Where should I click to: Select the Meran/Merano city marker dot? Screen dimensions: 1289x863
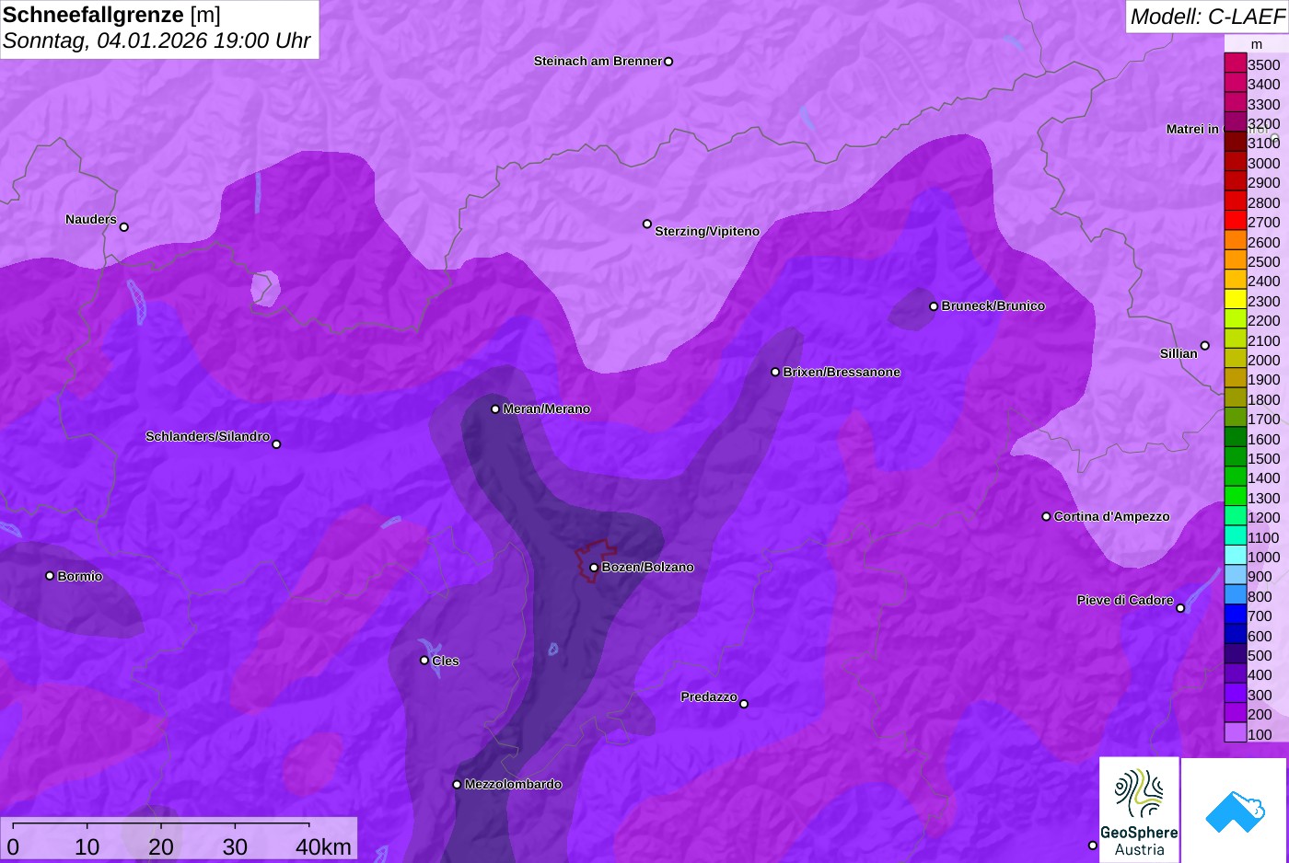tap(495, 409)
